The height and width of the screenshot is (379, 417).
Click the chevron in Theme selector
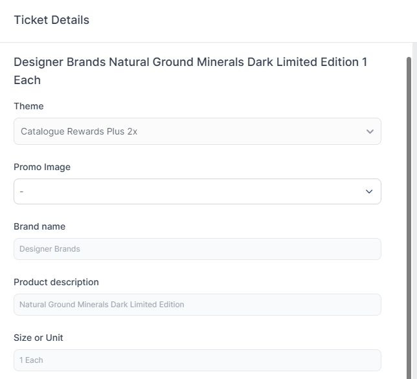point(370,132)
